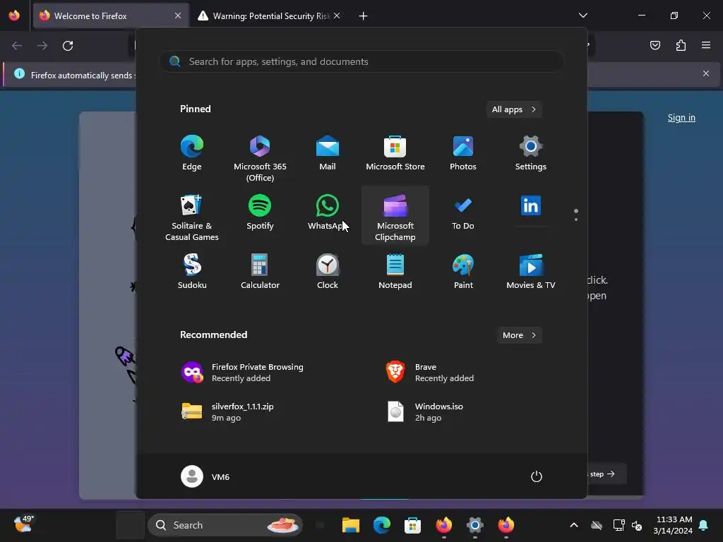Open Firefox Extensions button
The height and width of the screenshot is (542, 723).
[681, 45]
